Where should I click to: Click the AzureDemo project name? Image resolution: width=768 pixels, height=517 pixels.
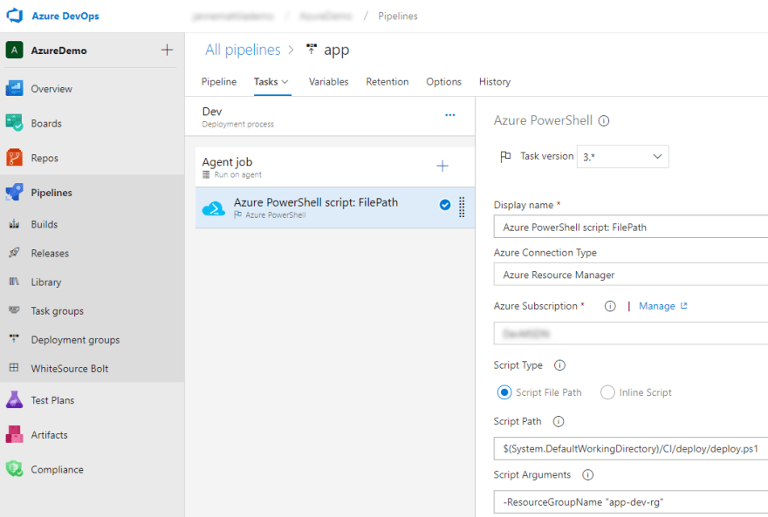pyautogui.click(x=58, y=51)
